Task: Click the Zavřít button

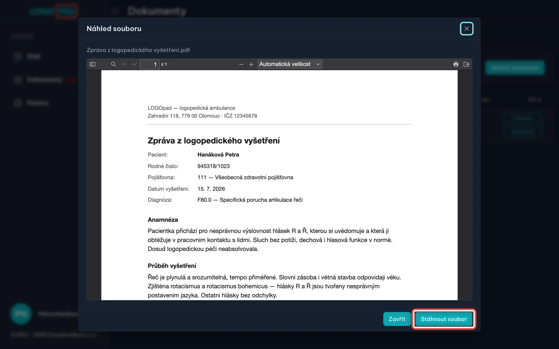Action: coord(397,319)
